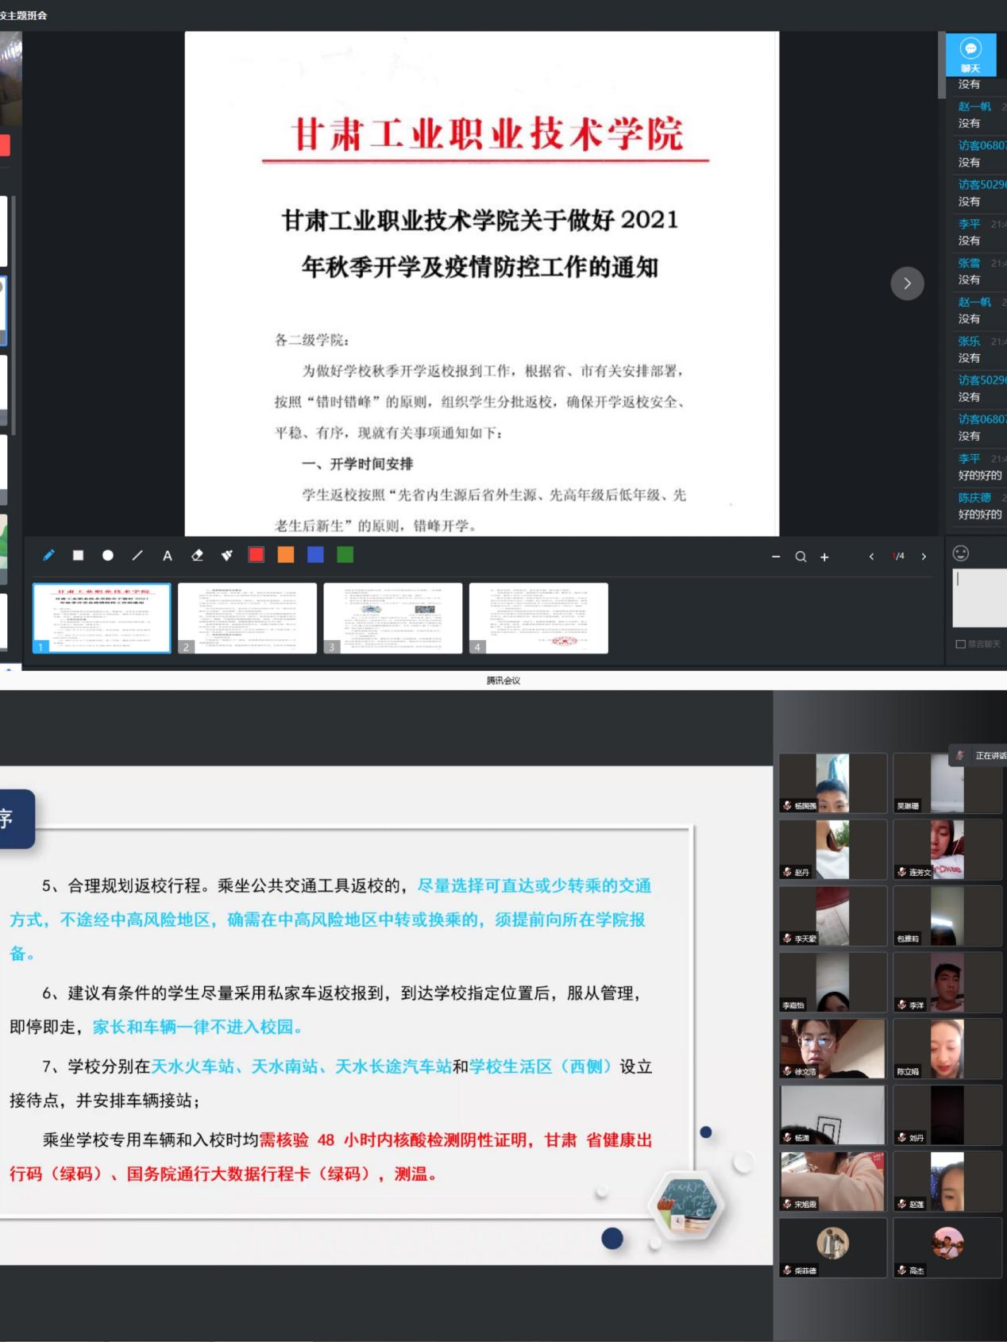Select the straight line tool
The height and width of the screenshot is (1342, 1007).
coord(137,556)
